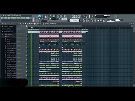Viewport: 135px width, 101px height.
Task: Select the playlist playback speaker tool
Action: point(40,24)
